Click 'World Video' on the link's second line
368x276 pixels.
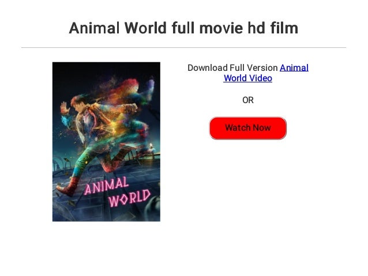[x=248, y=78]
